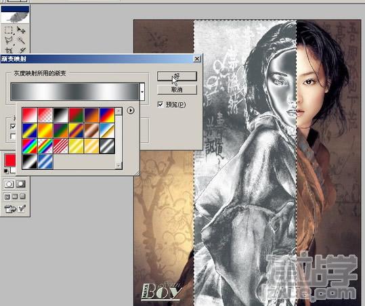Toggle the checked option checkbox left of the gradient picker
Viewport: 365px width, 306px height.
[x=13, y=127]
